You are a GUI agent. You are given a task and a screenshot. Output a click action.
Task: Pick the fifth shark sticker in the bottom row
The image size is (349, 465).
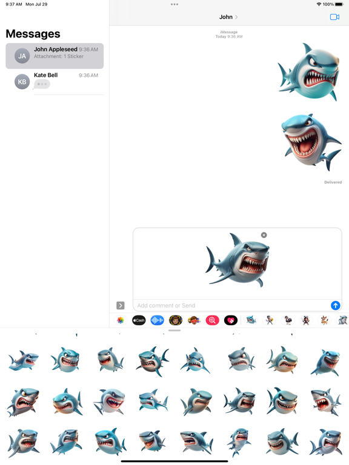196,442
